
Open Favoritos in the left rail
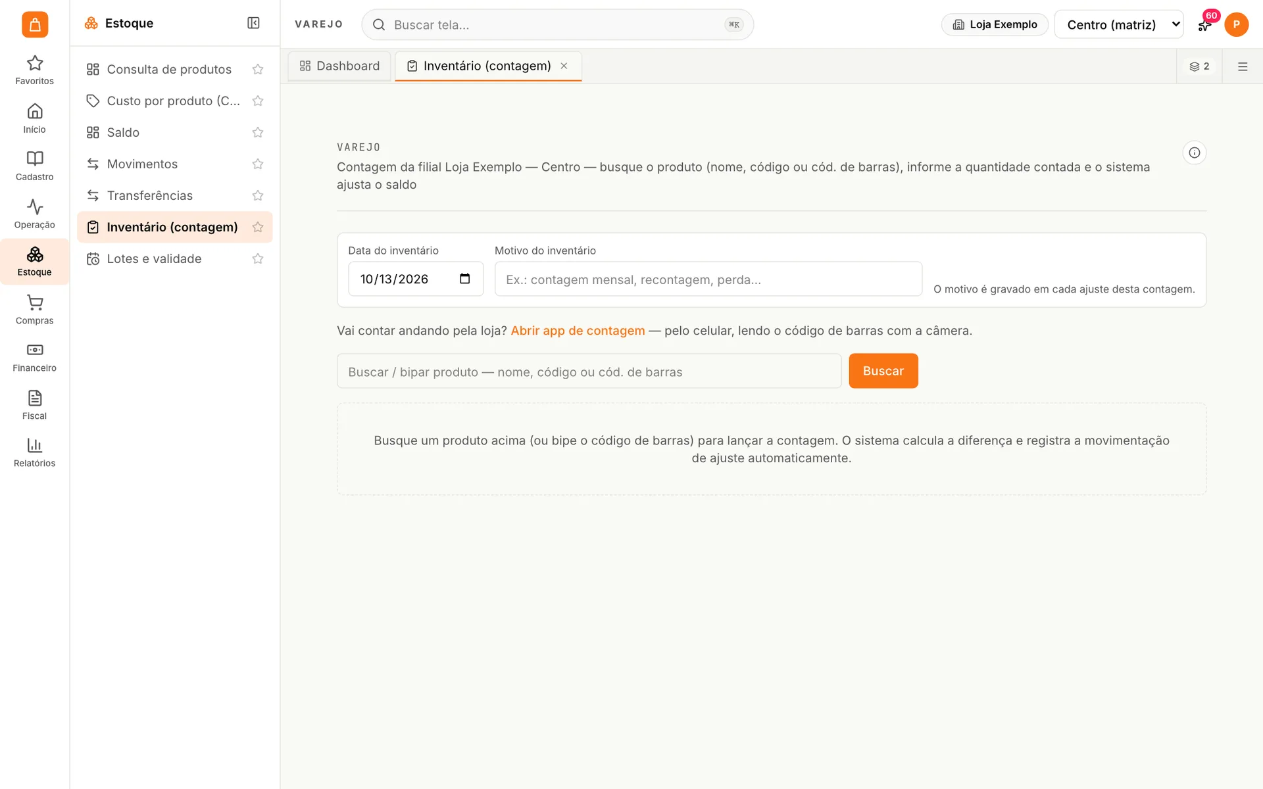tap(34, 70)
